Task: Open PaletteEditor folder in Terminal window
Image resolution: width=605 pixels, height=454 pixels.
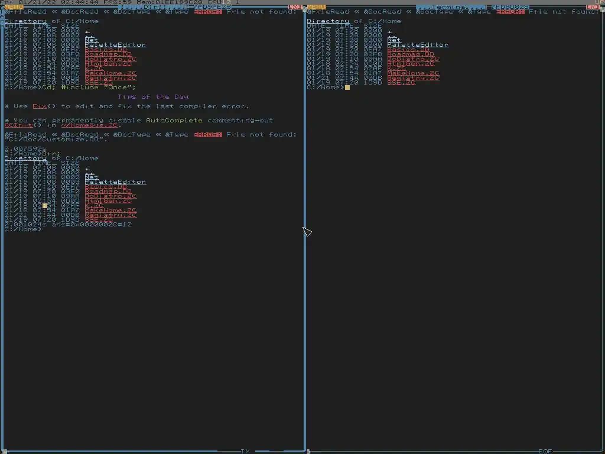Action: [x=418, y=45]
